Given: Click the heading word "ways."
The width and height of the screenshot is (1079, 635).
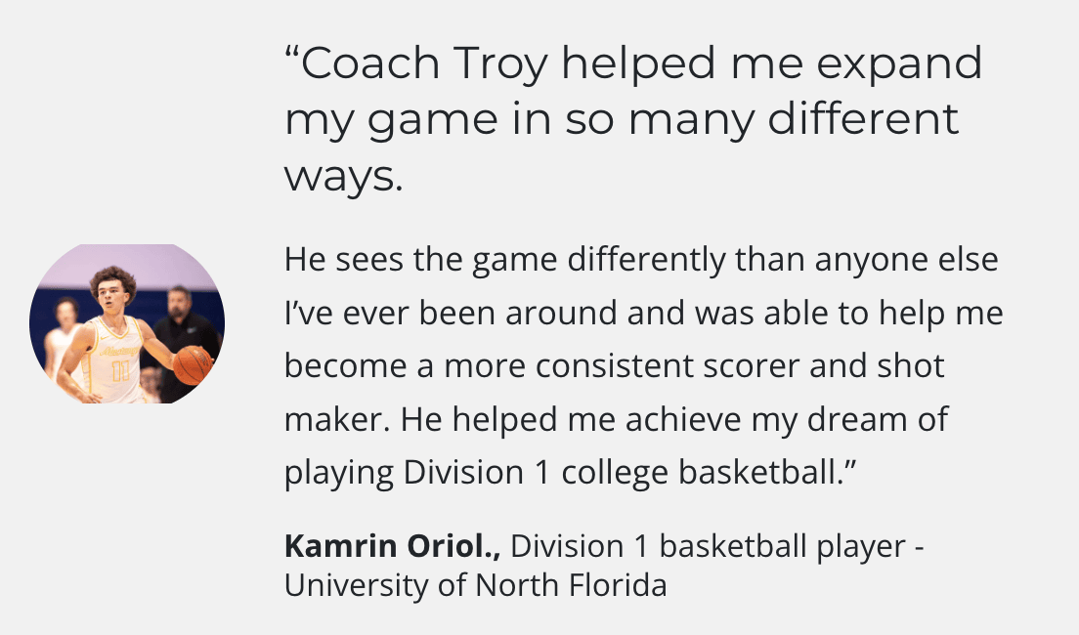Looking at the screenshot, I should [343, 177].
